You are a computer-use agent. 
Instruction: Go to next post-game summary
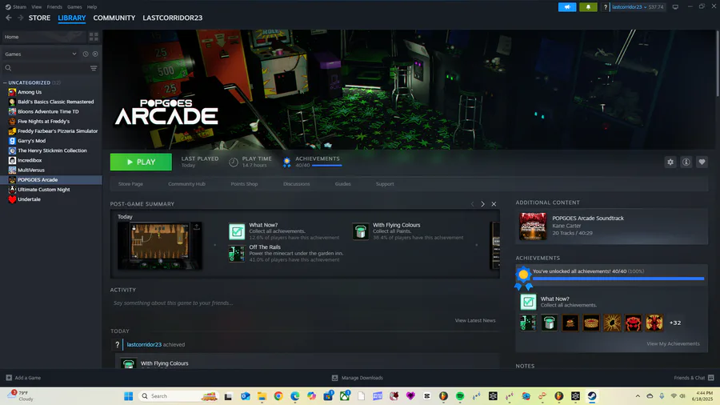[x=482, y=204]
